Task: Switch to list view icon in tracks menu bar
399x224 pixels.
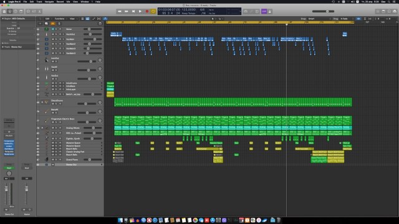Action: 82,19
